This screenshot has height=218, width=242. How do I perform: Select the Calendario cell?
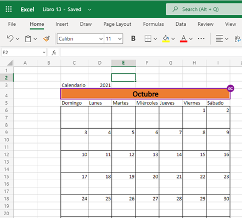[x=74, y=85]
